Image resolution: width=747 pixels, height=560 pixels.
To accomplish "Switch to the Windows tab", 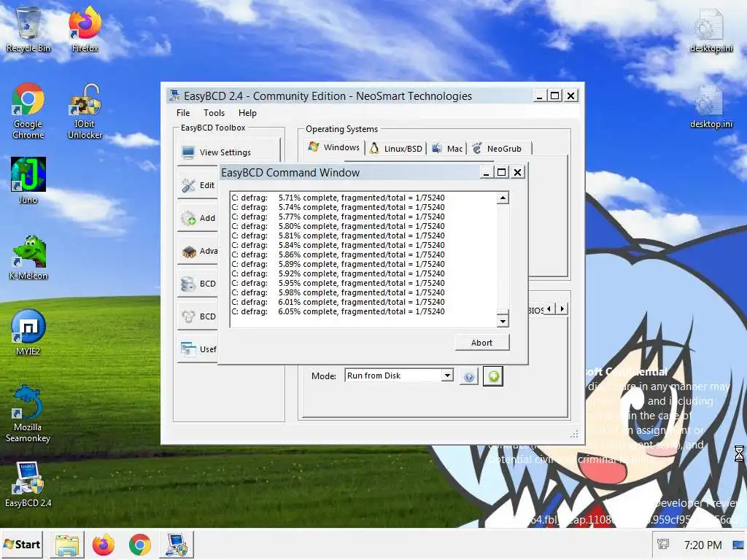I will [334, 147].
